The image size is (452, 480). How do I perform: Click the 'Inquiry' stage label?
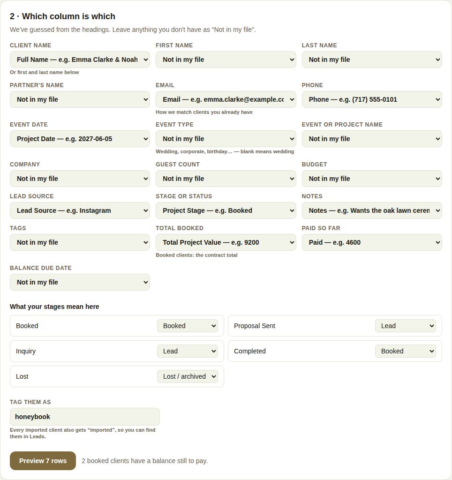(x=26, y=351)
